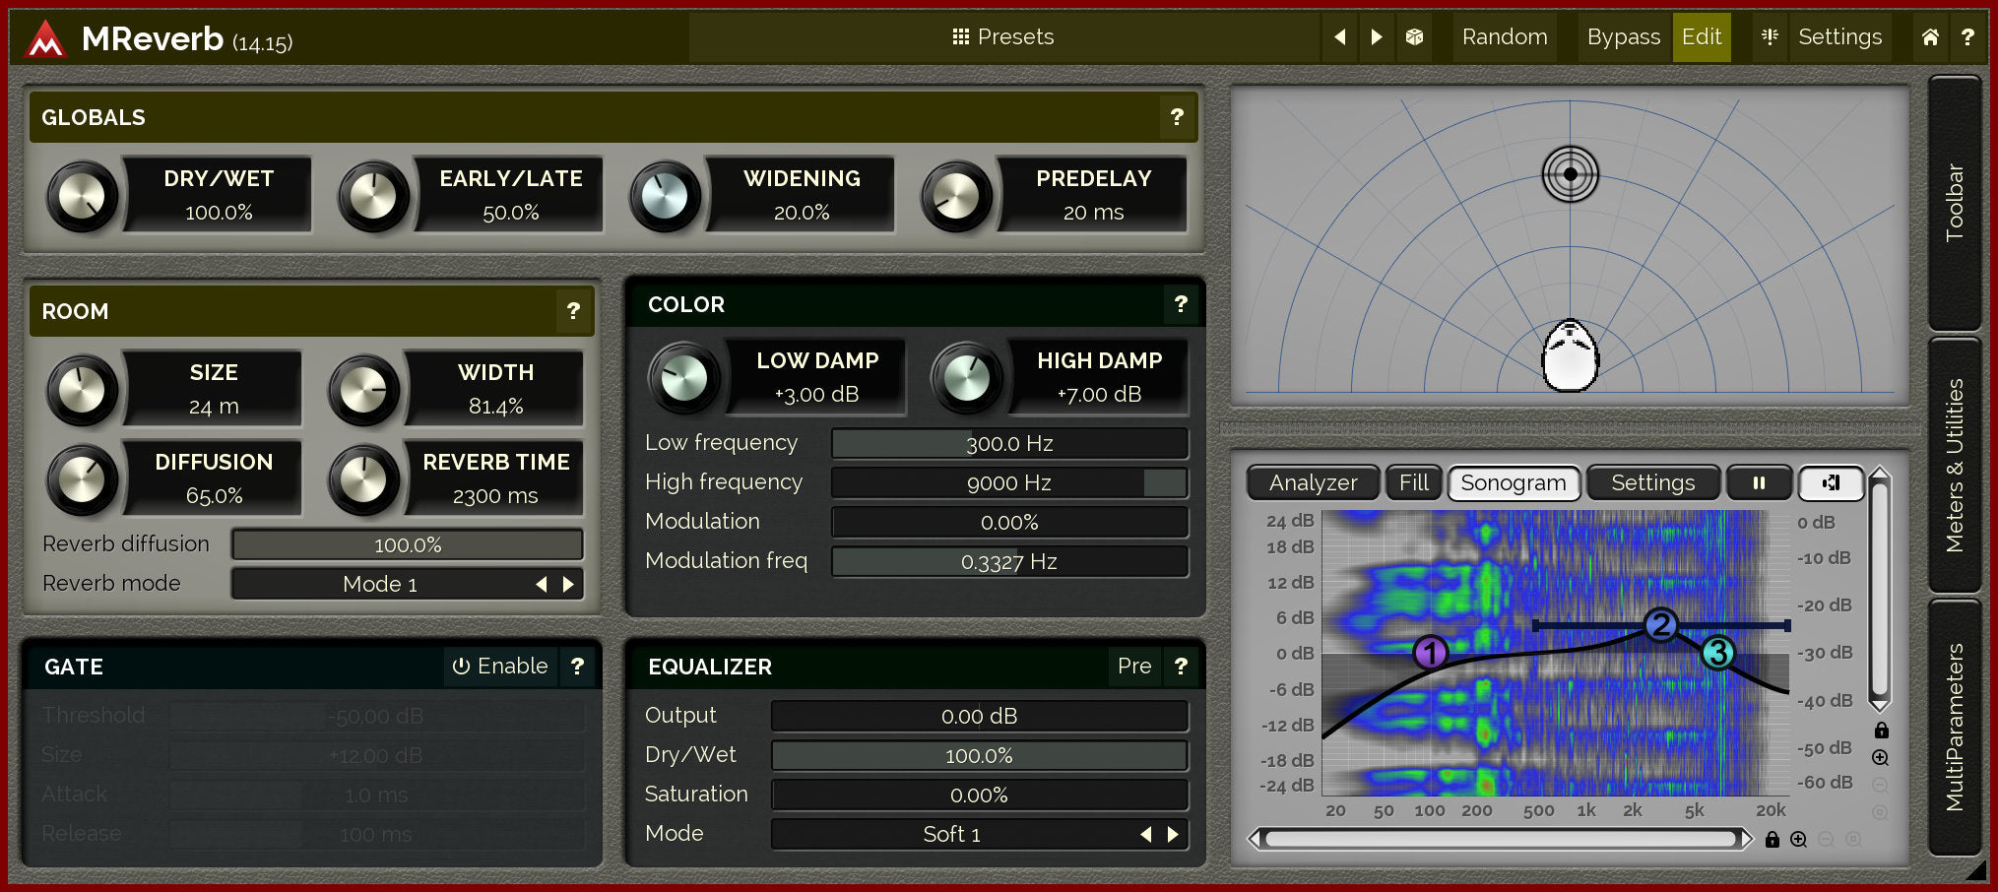The width and height of the screenshot is (1998, 892).
Task: Click the dice randomize icon
Action: [x=1414, y=37]
